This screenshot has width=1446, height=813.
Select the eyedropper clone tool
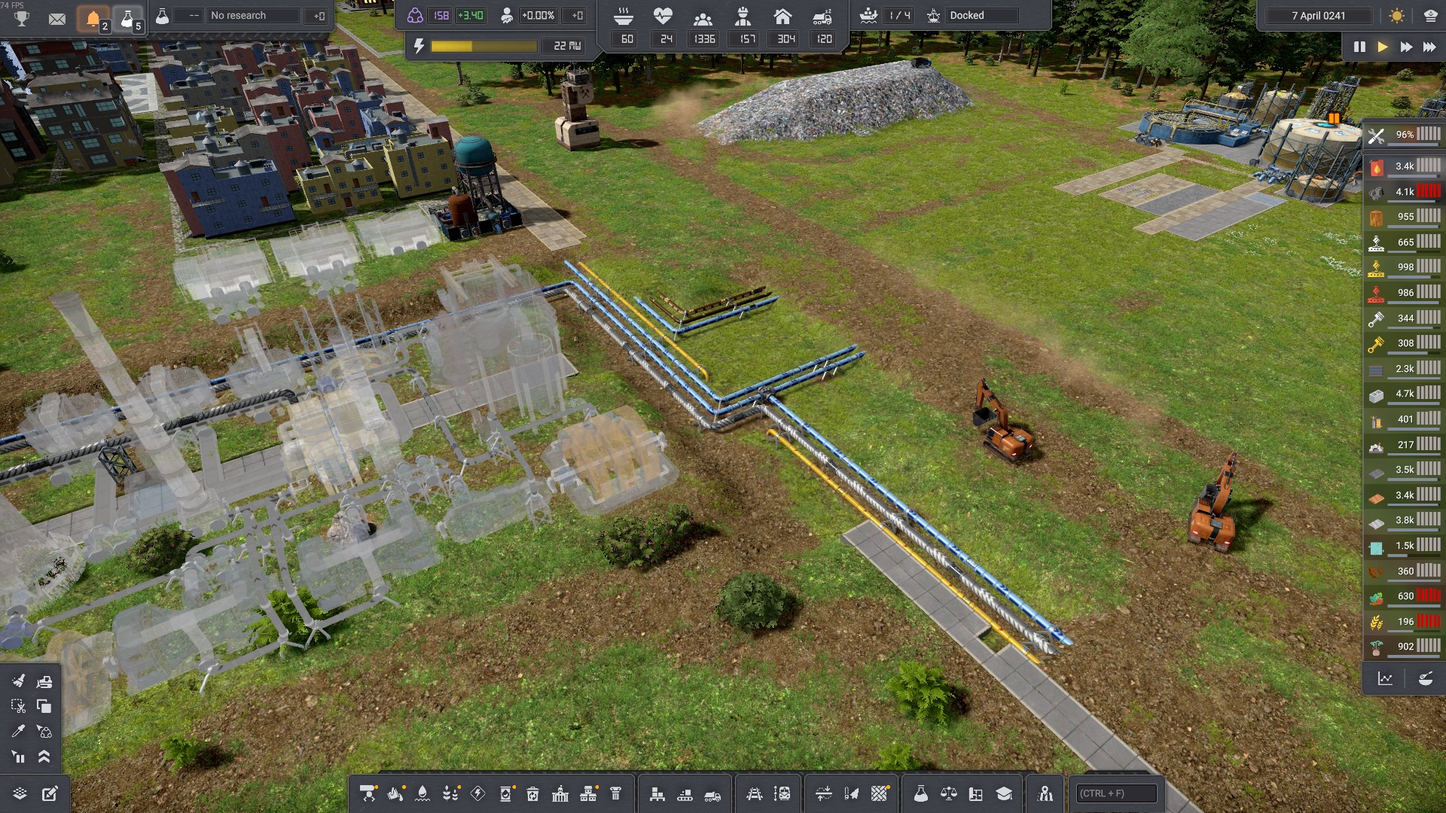[19, 732]
